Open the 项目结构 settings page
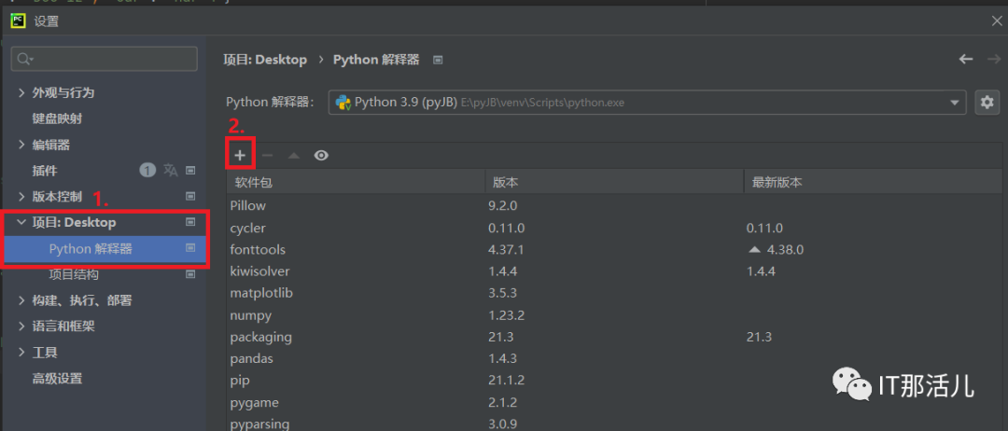 point(74,274)
